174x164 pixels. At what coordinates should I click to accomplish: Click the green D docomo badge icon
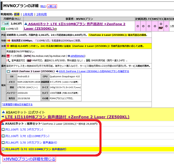[x=3, y=29]
